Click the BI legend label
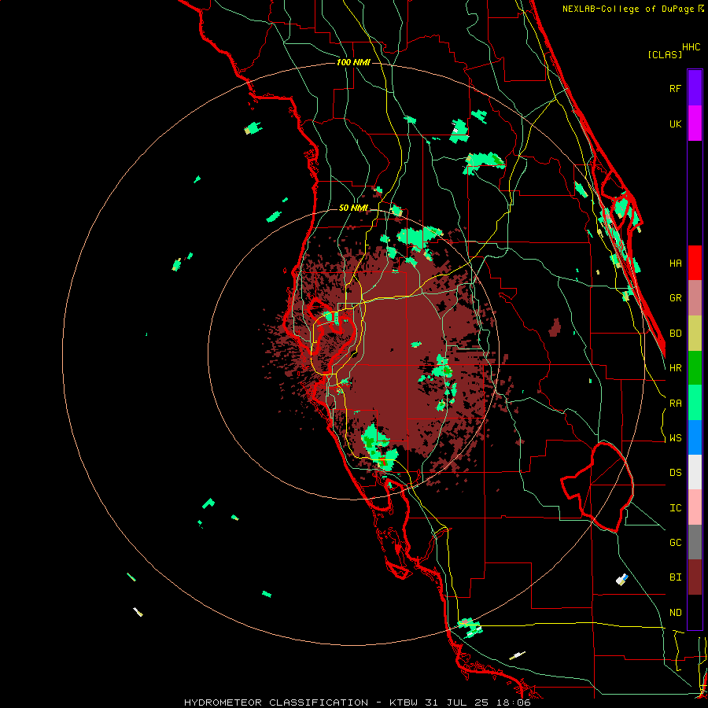This screenshot has width=708, height=708. click(676, 577)
